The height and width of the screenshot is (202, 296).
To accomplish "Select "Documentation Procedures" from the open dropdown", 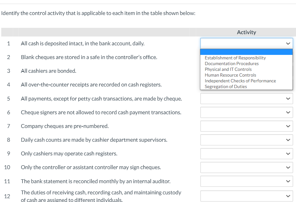I will click(232, 64).
